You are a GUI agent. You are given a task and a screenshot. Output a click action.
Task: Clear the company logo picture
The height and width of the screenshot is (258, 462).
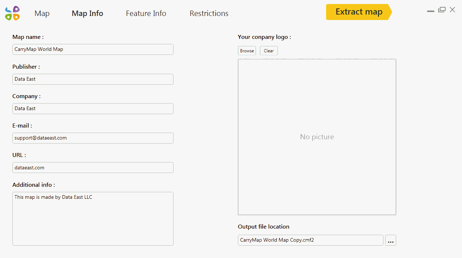coord(269,51)
